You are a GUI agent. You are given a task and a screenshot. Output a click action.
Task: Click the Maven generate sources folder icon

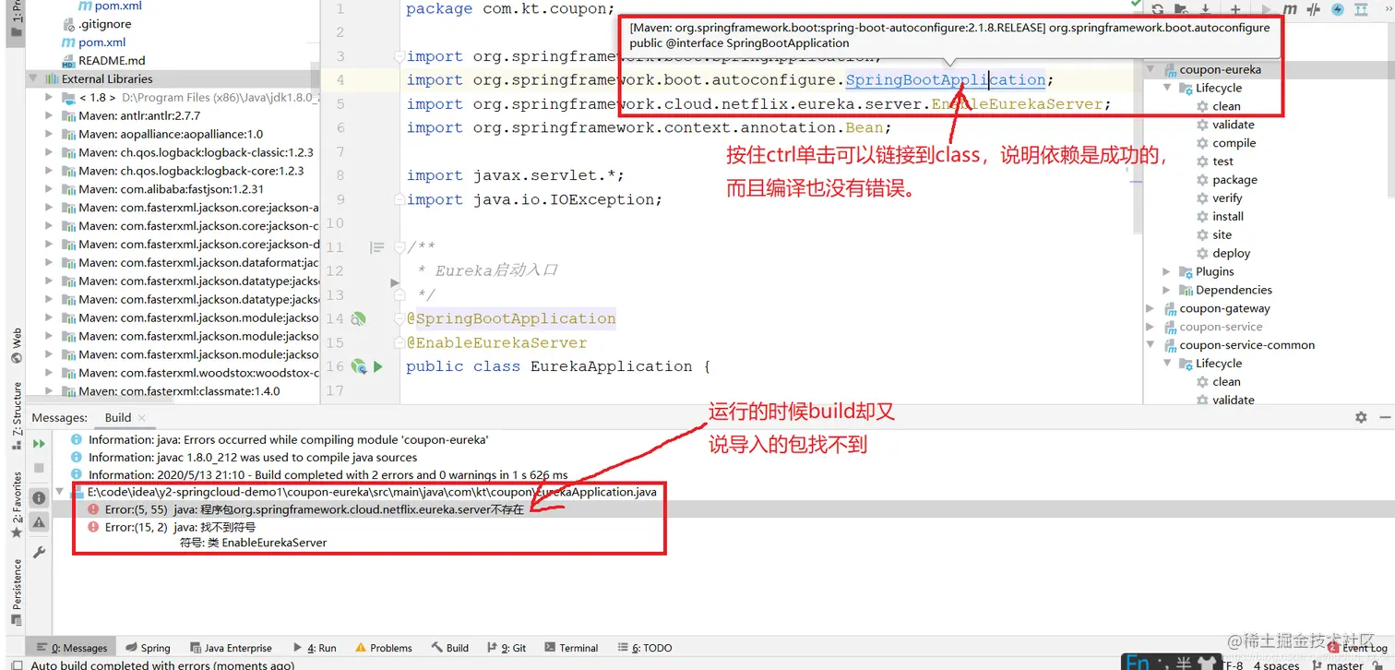tap(1181, 9)
